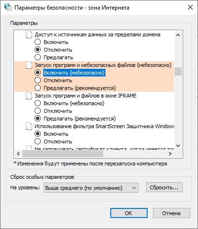
Task: Click the up arrow of the vertical scrollbar
Action: point(178,35)
